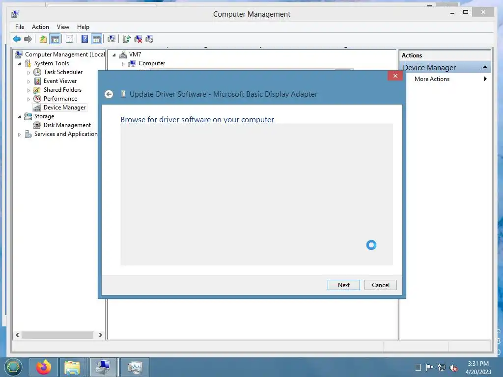Expand the Computer device category

click(123, 64)
